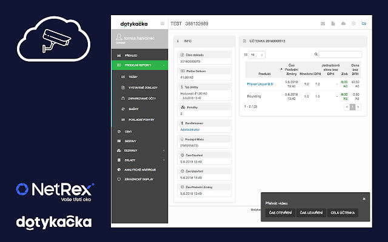388x242 pixels.
Task: Click Platba Celkem value 41,00 Kč
Action: (187, 77)
